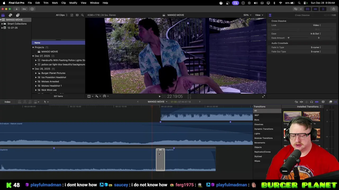Toggle audio skimming waveform icon

coord(306,102)
